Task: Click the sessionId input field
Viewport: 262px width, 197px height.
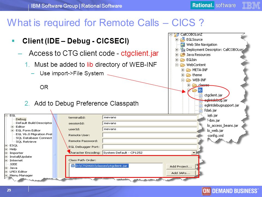Action: click(150, 123)
